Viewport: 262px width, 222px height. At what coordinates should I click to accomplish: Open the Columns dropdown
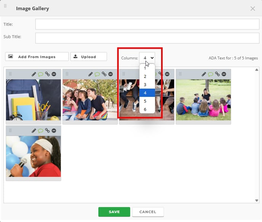pyautogui.click(x=147, y=58)
